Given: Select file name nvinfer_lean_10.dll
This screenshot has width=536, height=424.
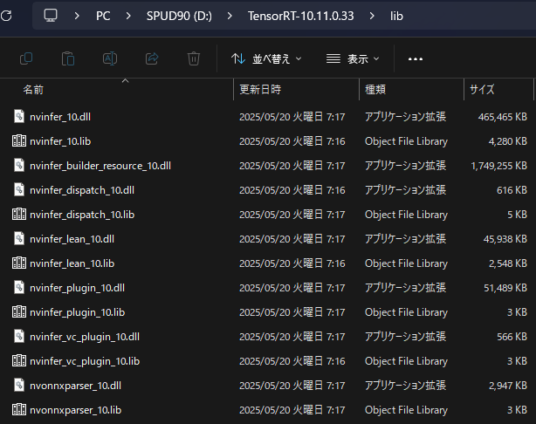Looking at the screenshot, I should (72, 239).
